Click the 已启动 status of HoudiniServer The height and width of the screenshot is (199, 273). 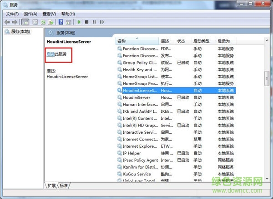[183, 97]
